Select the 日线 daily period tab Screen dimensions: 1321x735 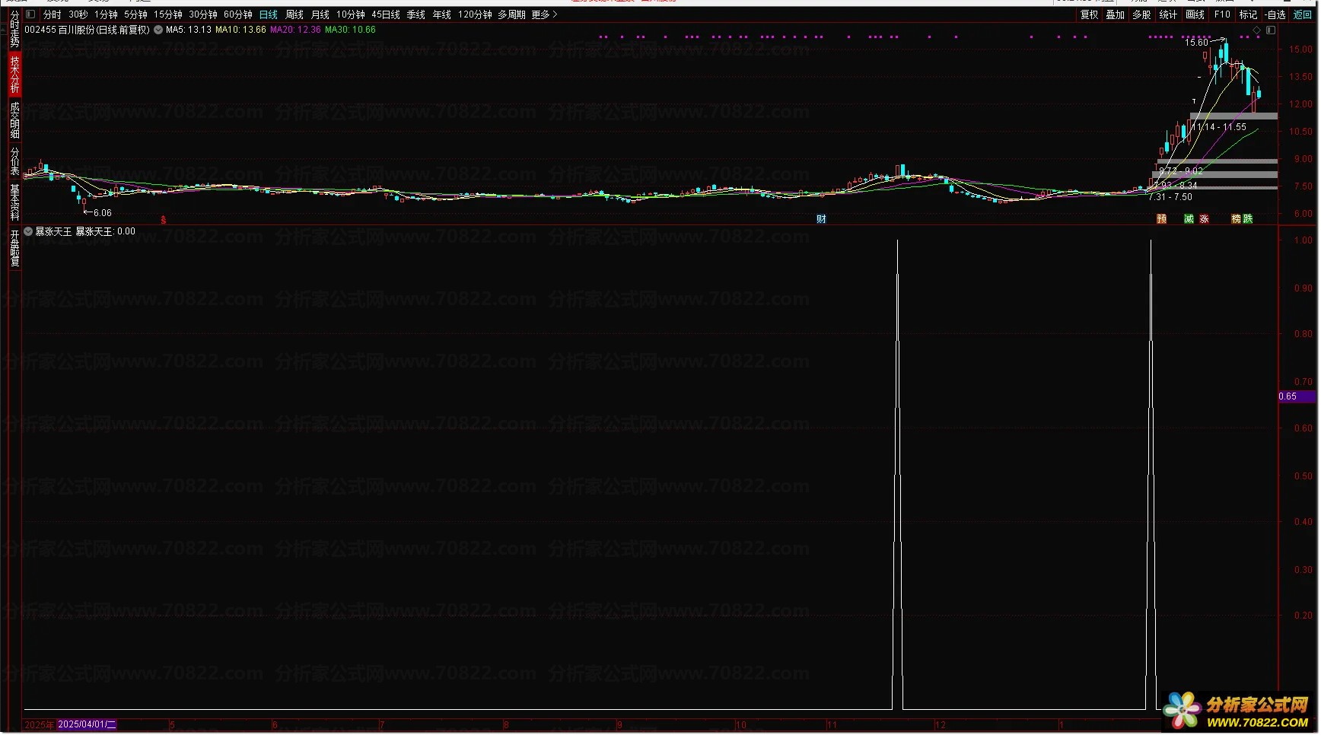(x=269, y=14)
